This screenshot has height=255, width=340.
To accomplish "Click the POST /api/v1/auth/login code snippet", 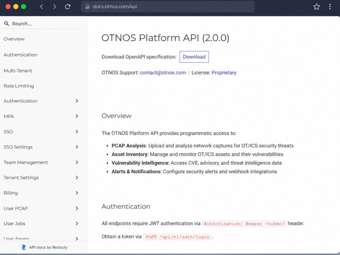I will coord(177,237).
